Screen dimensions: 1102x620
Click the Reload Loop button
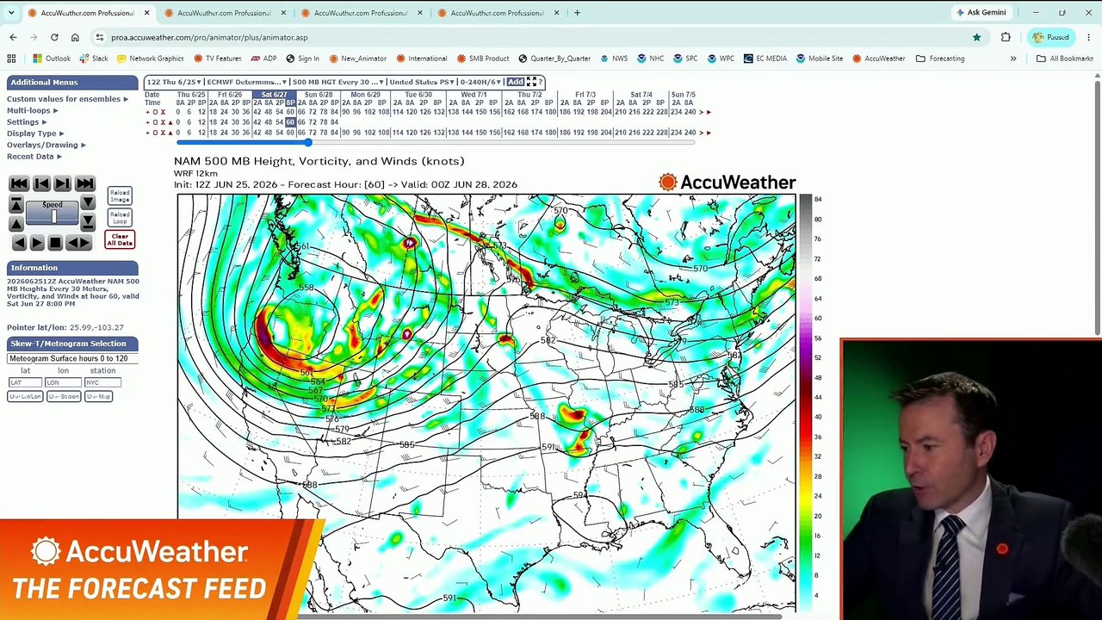point(120,217)
